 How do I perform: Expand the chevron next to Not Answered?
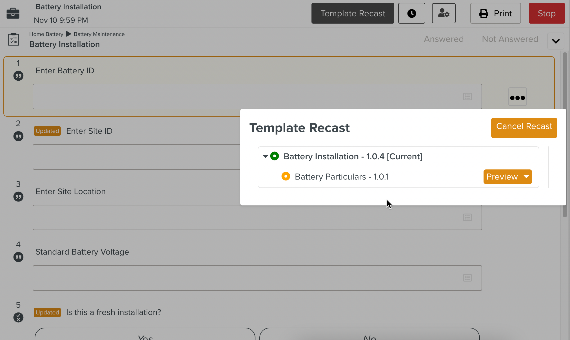click(556, 41)
